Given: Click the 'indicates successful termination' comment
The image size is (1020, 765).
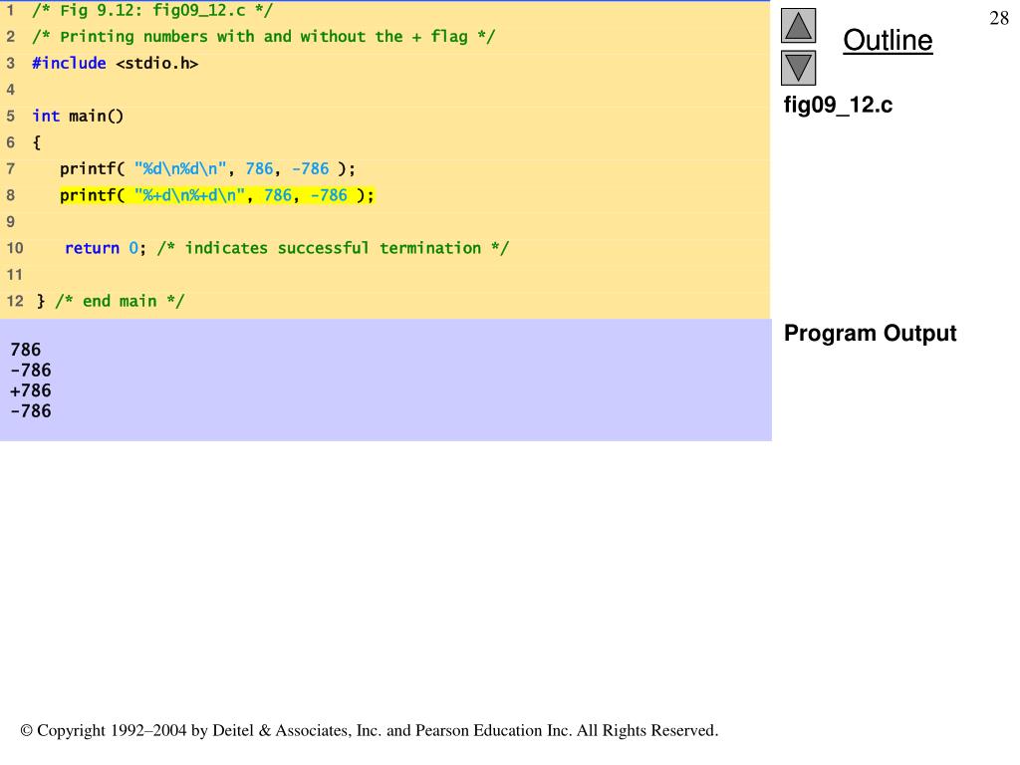Looking at the screenshot, I should point(333,248).
